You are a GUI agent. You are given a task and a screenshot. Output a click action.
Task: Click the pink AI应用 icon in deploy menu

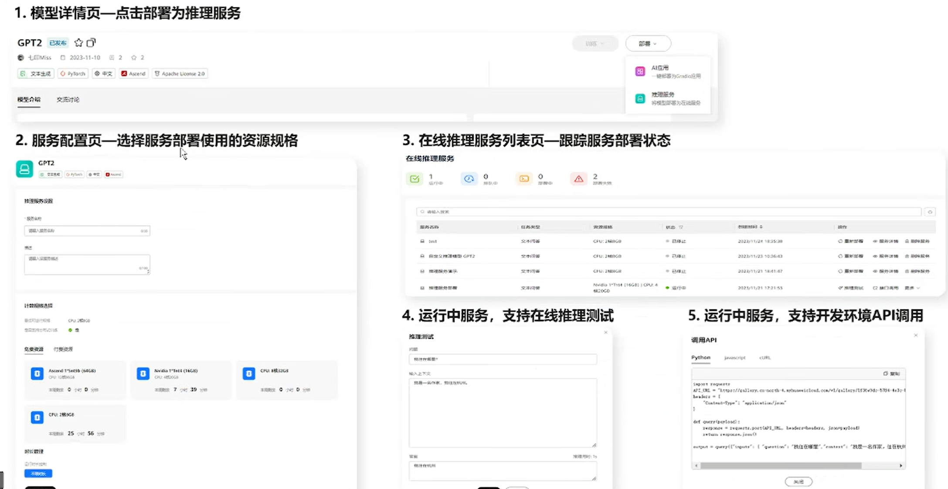640,71
